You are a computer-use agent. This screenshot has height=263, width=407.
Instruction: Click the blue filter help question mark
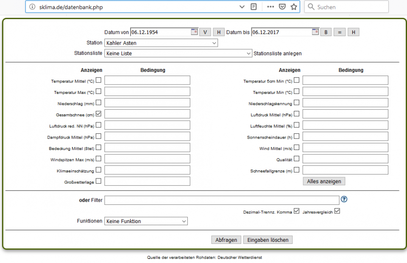point(344,199)
